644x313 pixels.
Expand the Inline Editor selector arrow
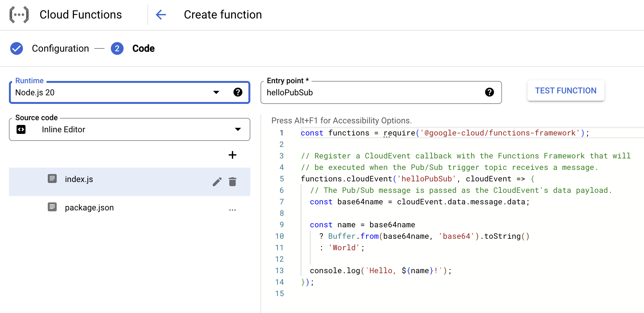click(x=238, y=129)
